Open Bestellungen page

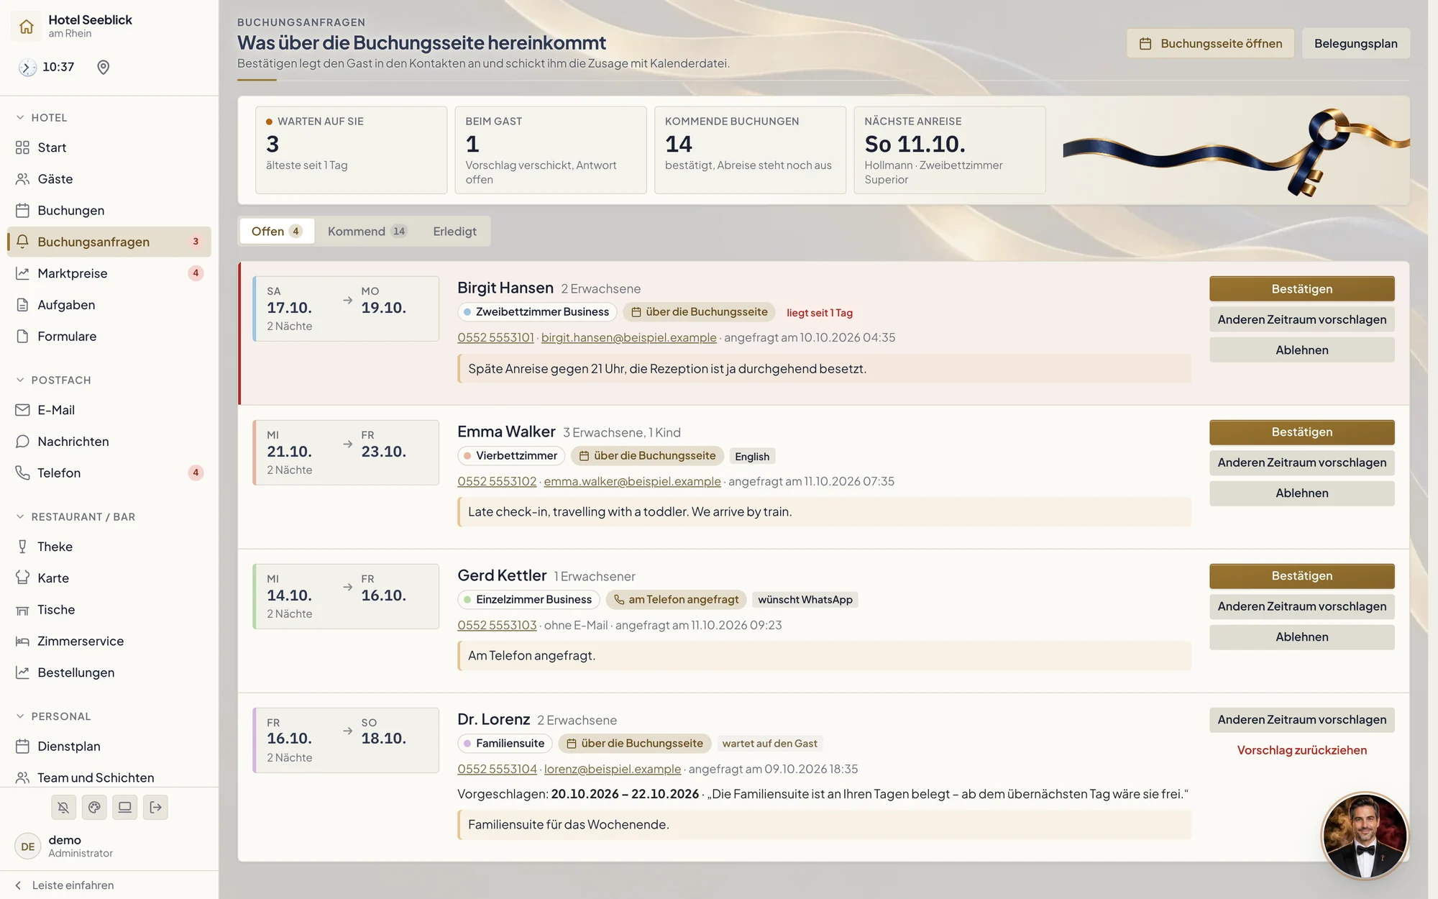[x=109, y=673]
